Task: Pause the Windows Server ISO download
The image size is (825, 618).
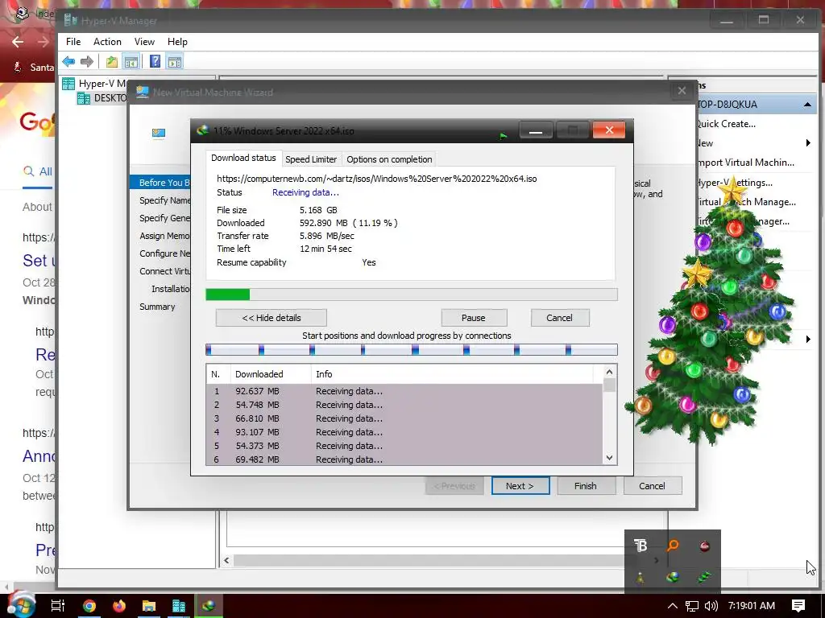Action: 474,318
